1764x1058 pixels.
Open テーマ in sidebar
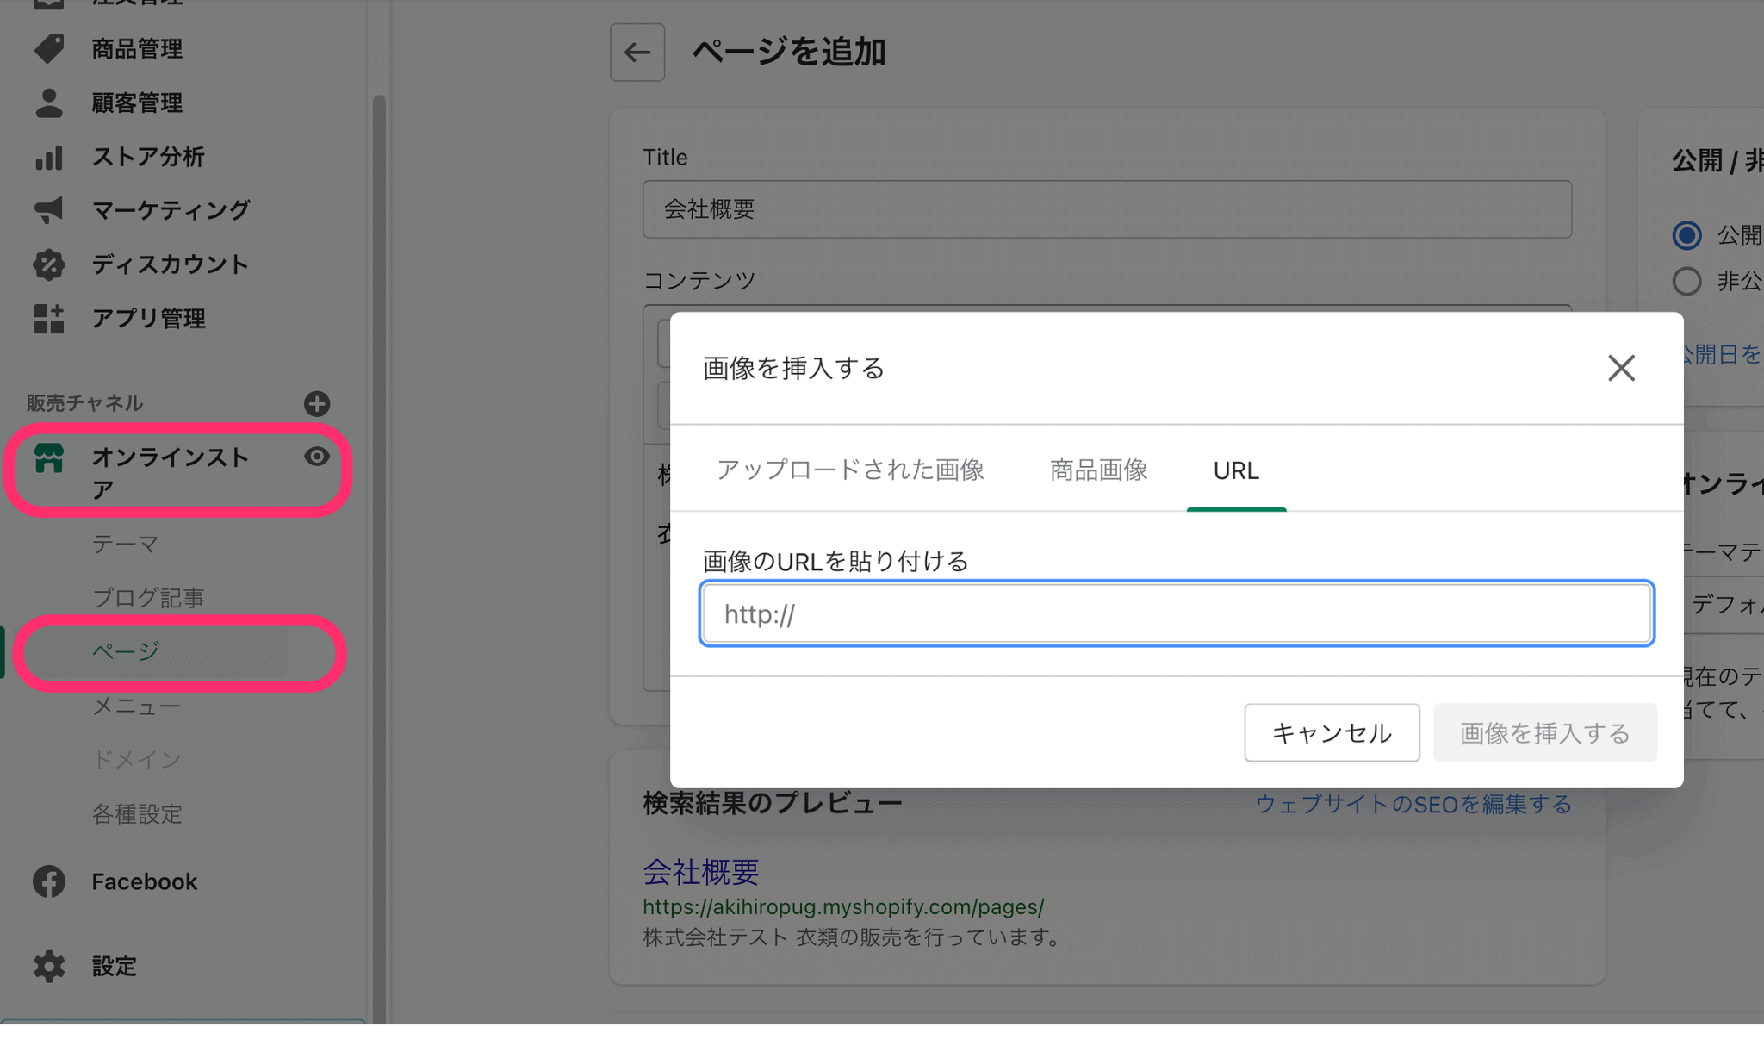click(126, 545)
